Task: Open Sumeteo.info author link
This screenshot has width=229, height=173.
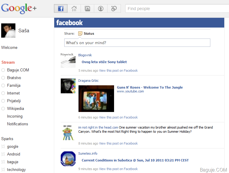Action: [x=88, y=153]
